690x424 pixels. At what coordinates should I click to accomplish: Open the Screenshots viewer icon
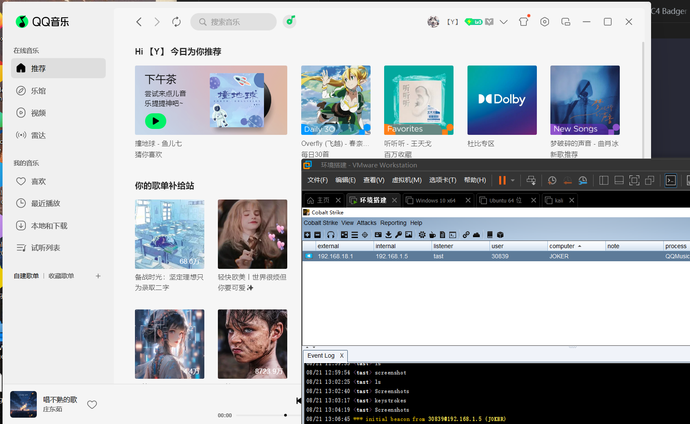(409, 235)
